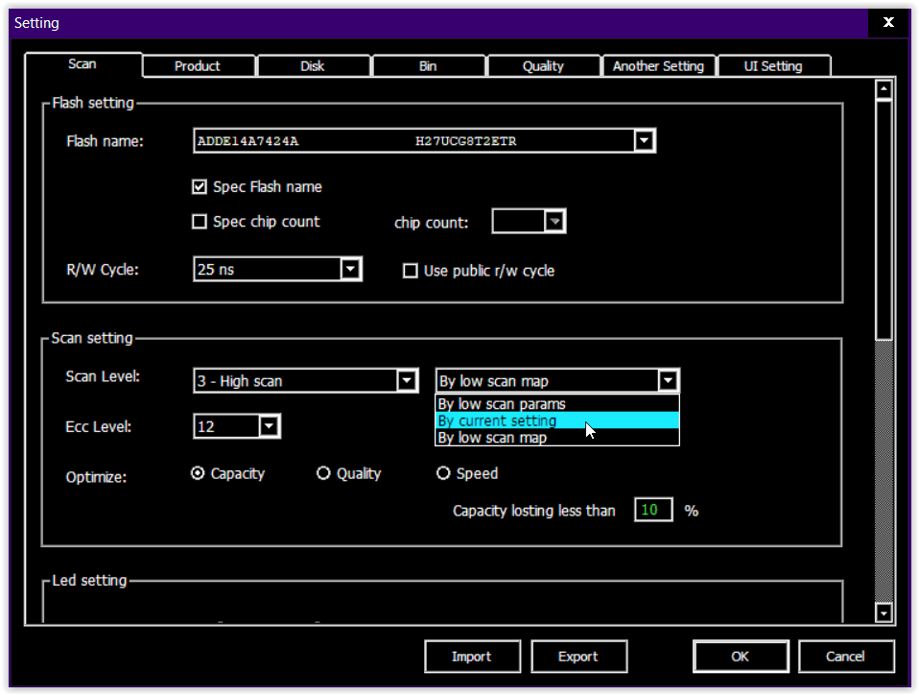Open the Another Setting tab
The height and width of the screenshot is (695, 919).
coord(658,65)
